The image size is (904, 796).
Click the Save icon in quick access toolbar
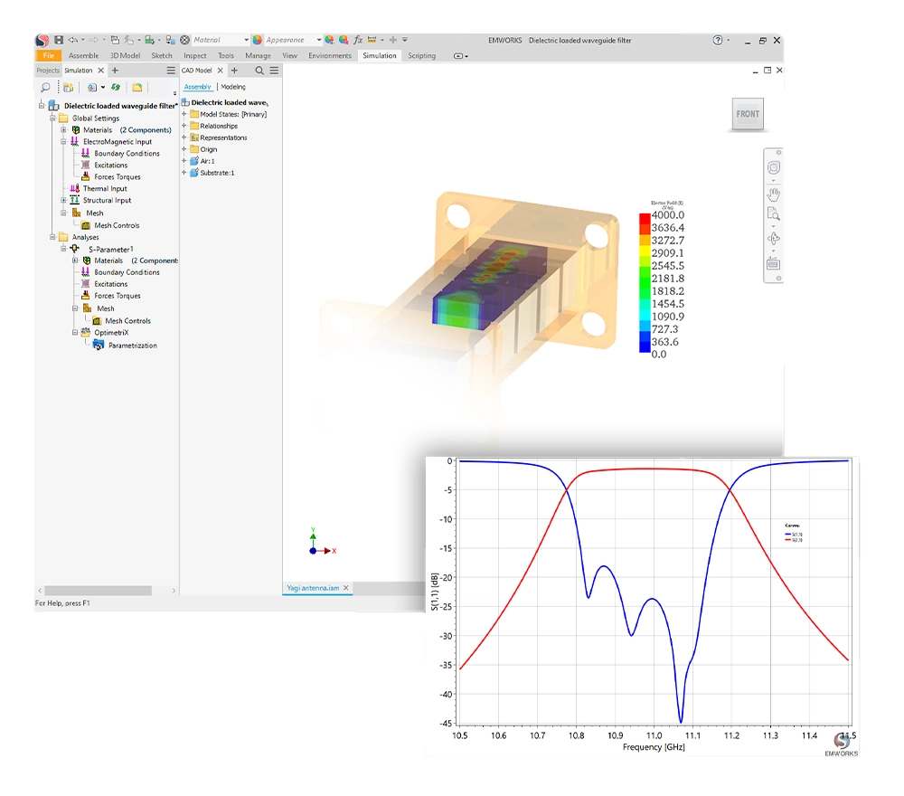pyautogui.click(x=59, y=40)
